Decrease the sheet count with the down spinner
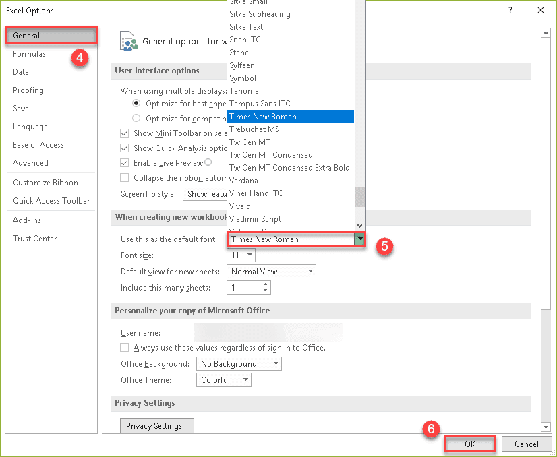The height and width of the screenshot is (457, 557). 266,290
